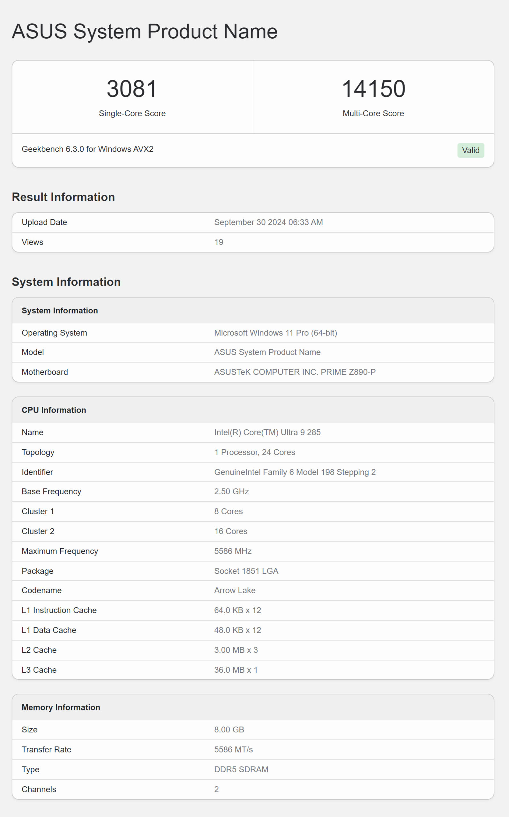Click the green Valid badge
The image size is (509, 817).
coord(471,150)
